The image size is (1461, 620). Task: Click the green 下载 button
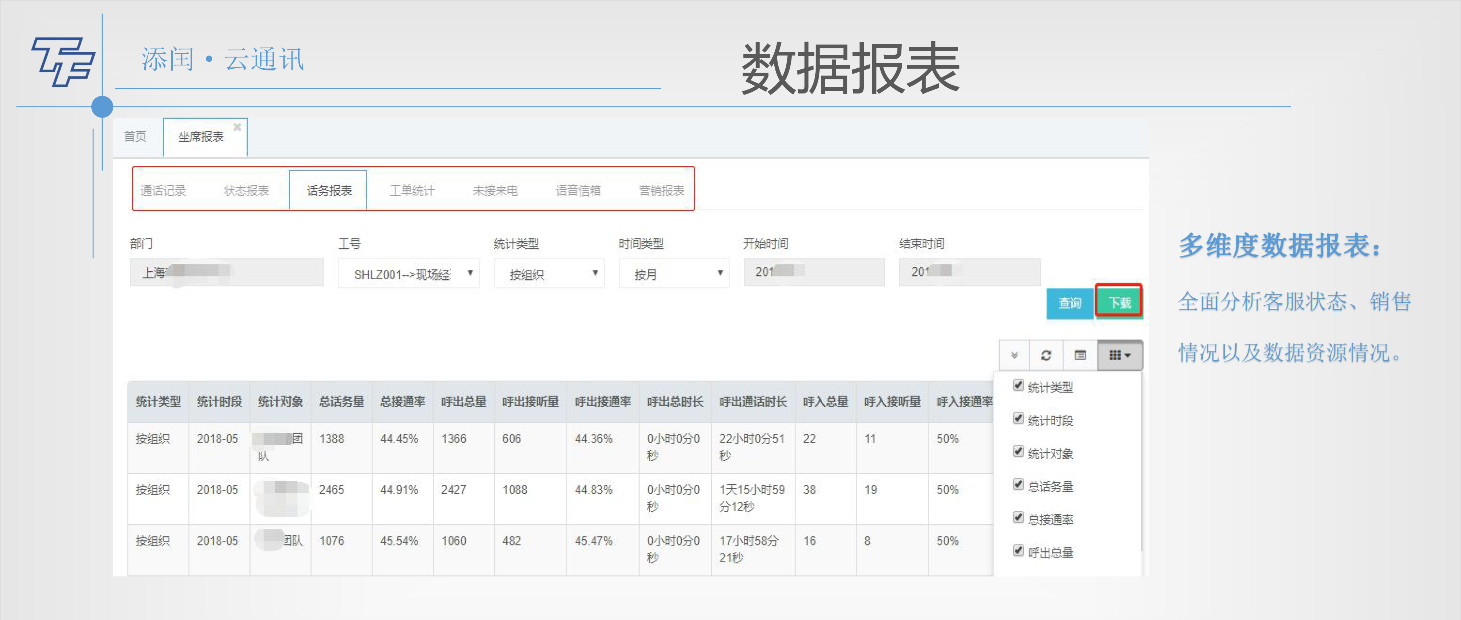(x=1119, y=303)
